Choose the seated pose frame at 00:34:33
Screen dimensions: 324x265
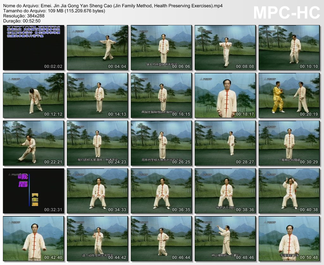pos(97,191)
